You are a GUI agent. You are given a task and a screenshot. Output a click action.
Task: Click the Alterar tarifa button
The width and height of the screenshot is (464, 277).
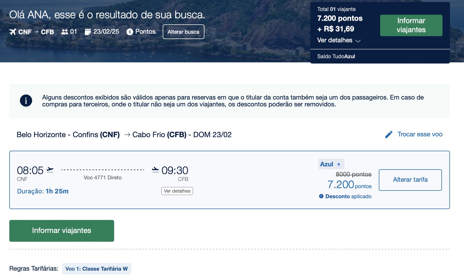(x=410, y=180)
